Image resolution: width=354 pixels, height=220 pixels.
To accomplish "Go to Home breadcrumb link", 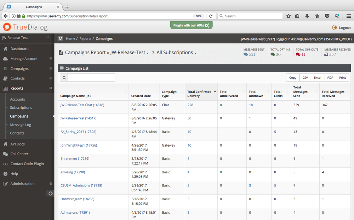I will [70, 38].
